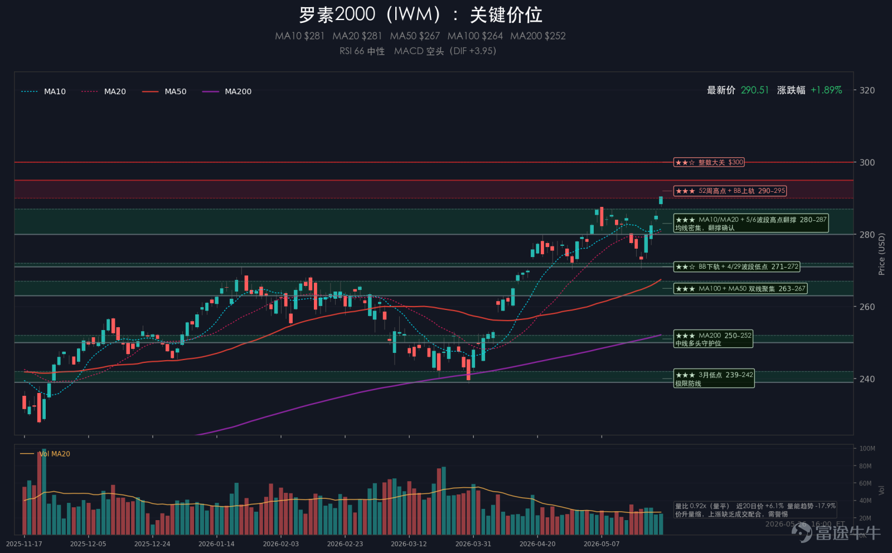Click the latest green candlestick near 290
Viewport: 892px width, 553px height.
661,200
